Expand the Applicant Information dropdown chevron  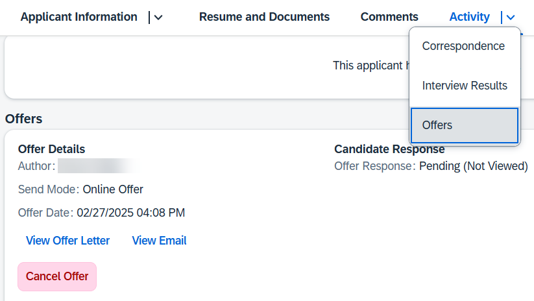[158, 18]
